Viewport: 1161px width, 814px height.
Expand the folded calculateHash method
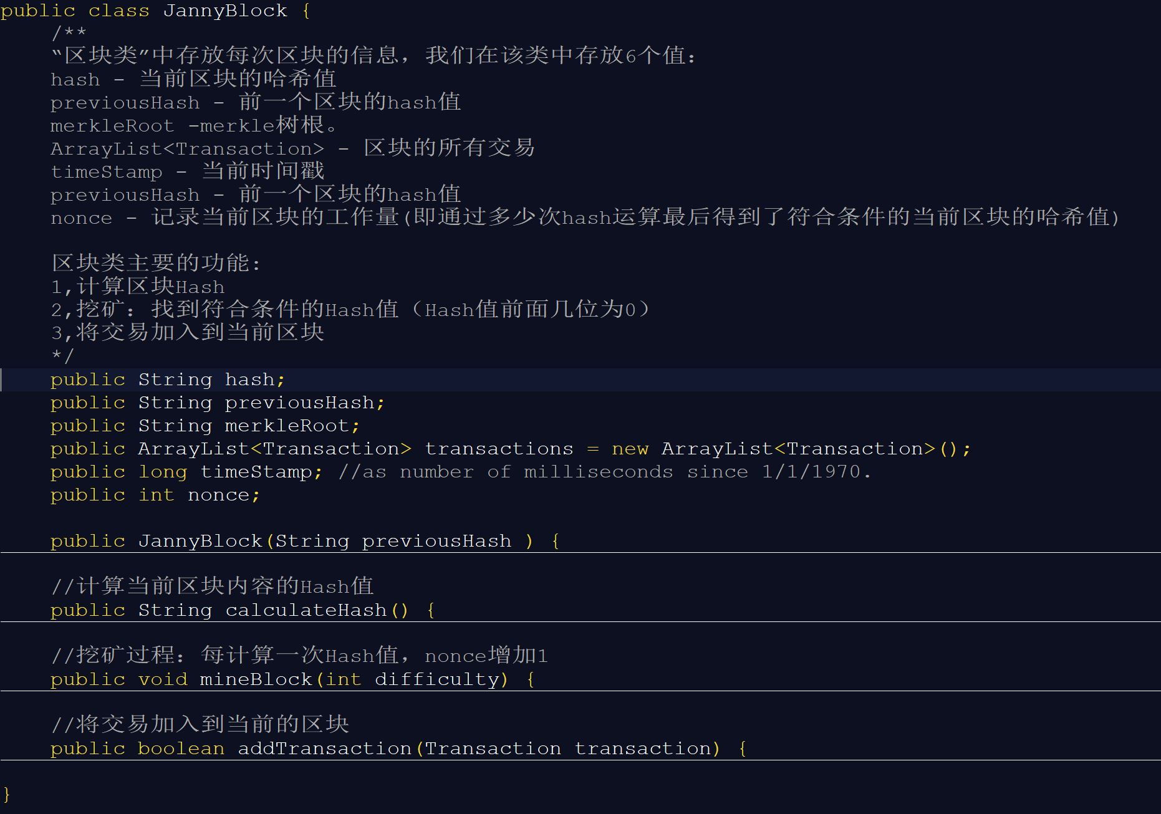pos(431,610)
